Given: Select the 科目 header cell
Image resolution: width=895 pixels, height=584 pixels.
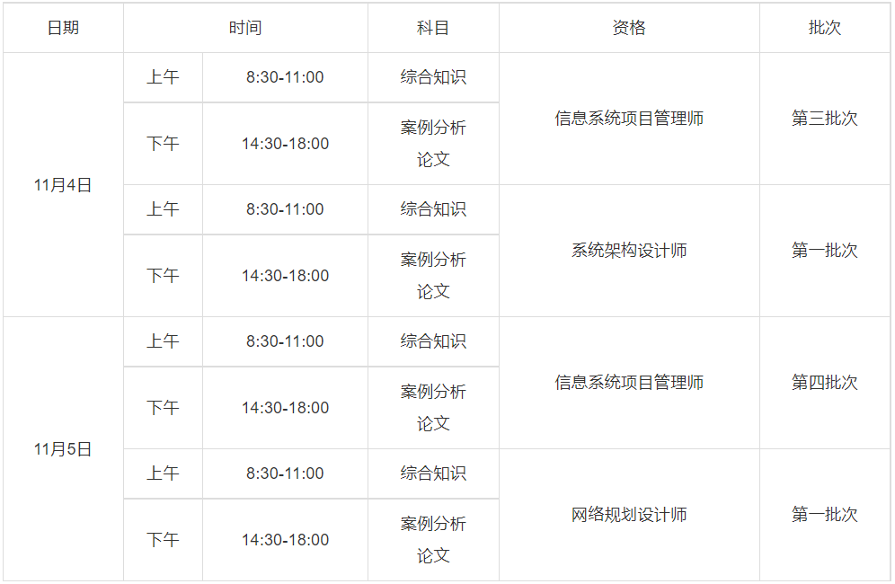Looking at the screenshot, I should coord(433,28).
